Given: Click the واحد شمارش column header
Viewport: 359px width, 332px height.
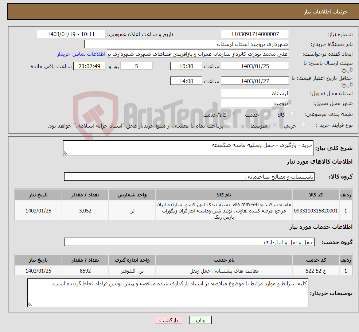Looking at the screenshot, I should tap(132, 195).
